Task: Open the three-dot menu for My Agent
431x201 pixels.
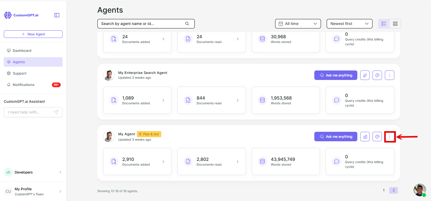Action: (x=390, y=137)
